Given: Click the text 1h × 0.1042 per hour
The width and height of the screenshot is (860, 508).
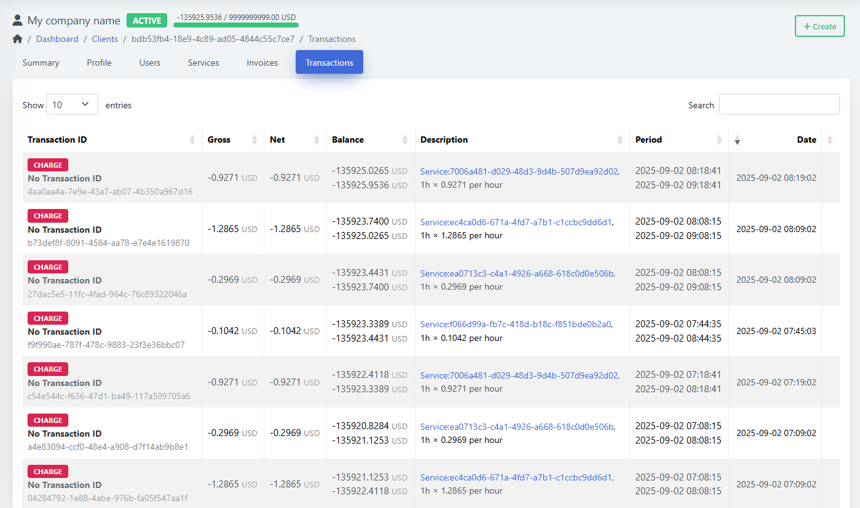Looking at the screenshot, I should coord(462,338).
